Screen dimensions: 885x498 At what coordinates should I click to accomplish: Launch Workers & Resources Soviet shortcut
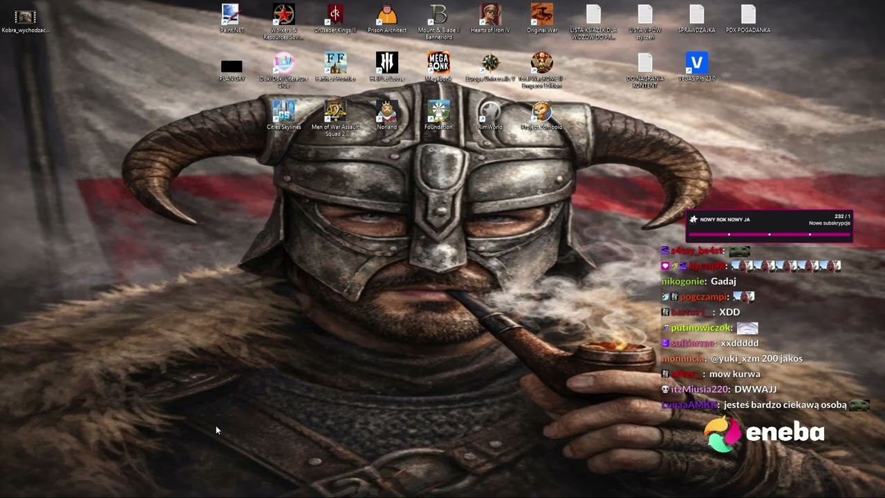pos(283,21)
